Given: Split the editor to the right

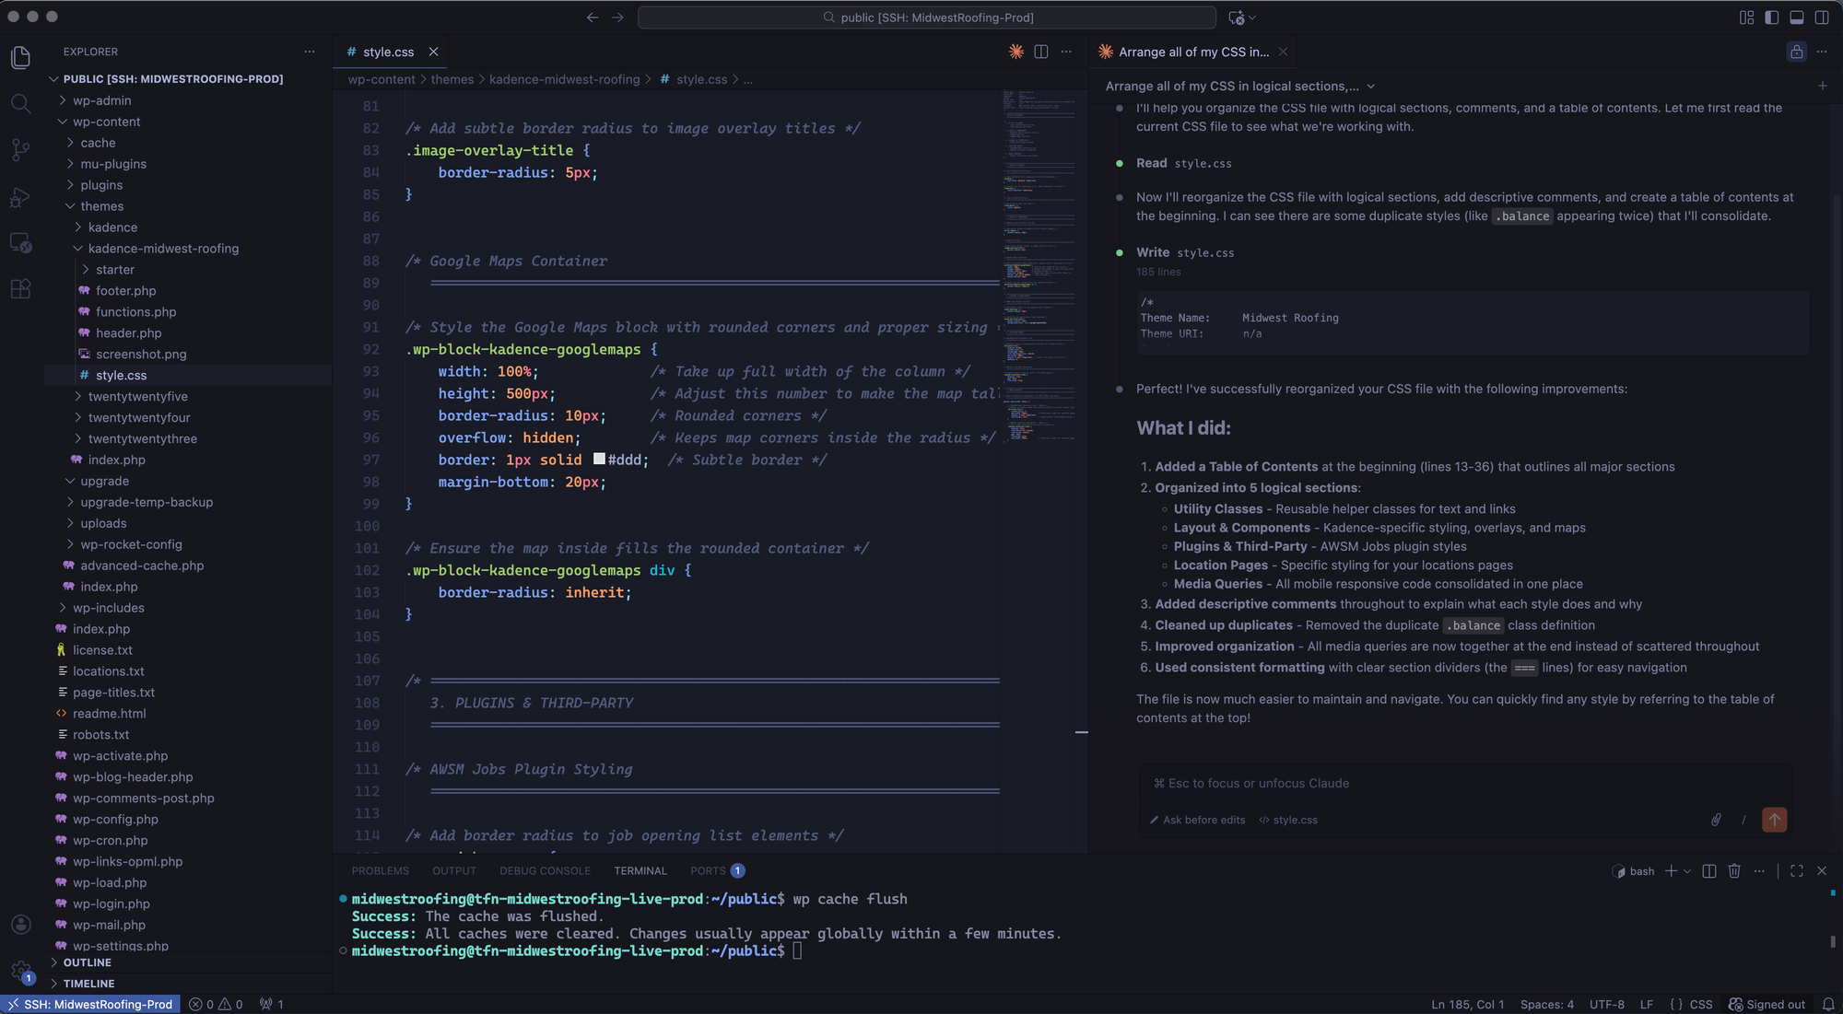Looking at the screenshot, I should pyautogui.click(x=1041, y=52).
